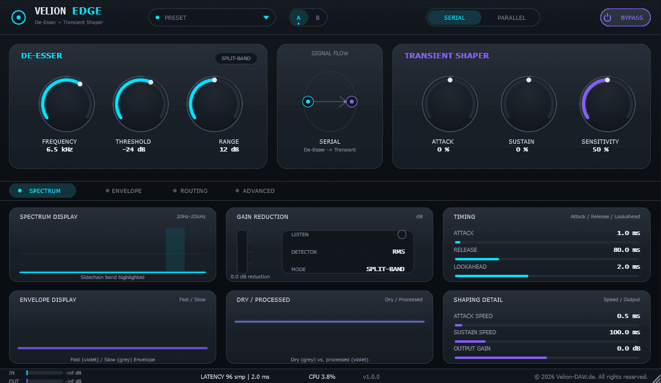Click the LOOKAHEAD slider bar

coord(547,276)
